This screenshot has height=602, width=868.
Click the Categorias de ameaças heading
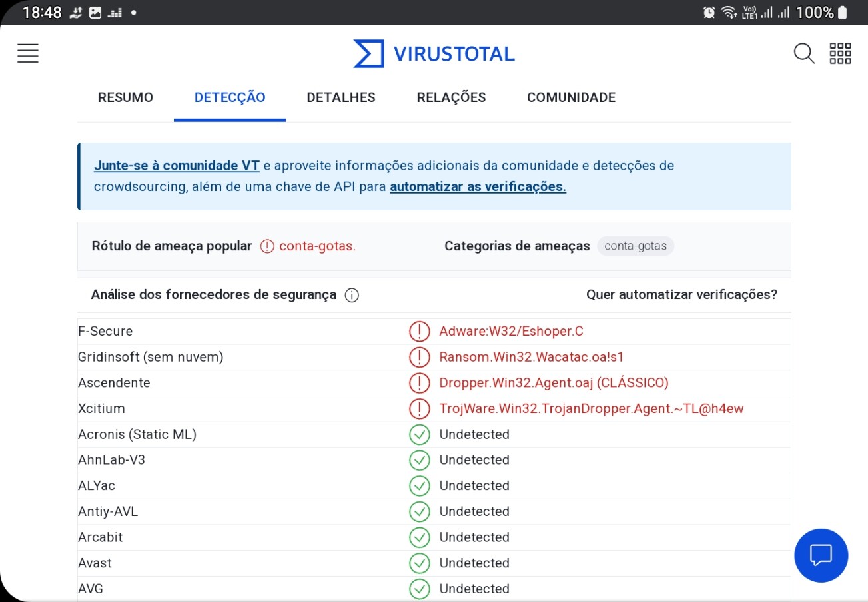click(x=517, y=246)
